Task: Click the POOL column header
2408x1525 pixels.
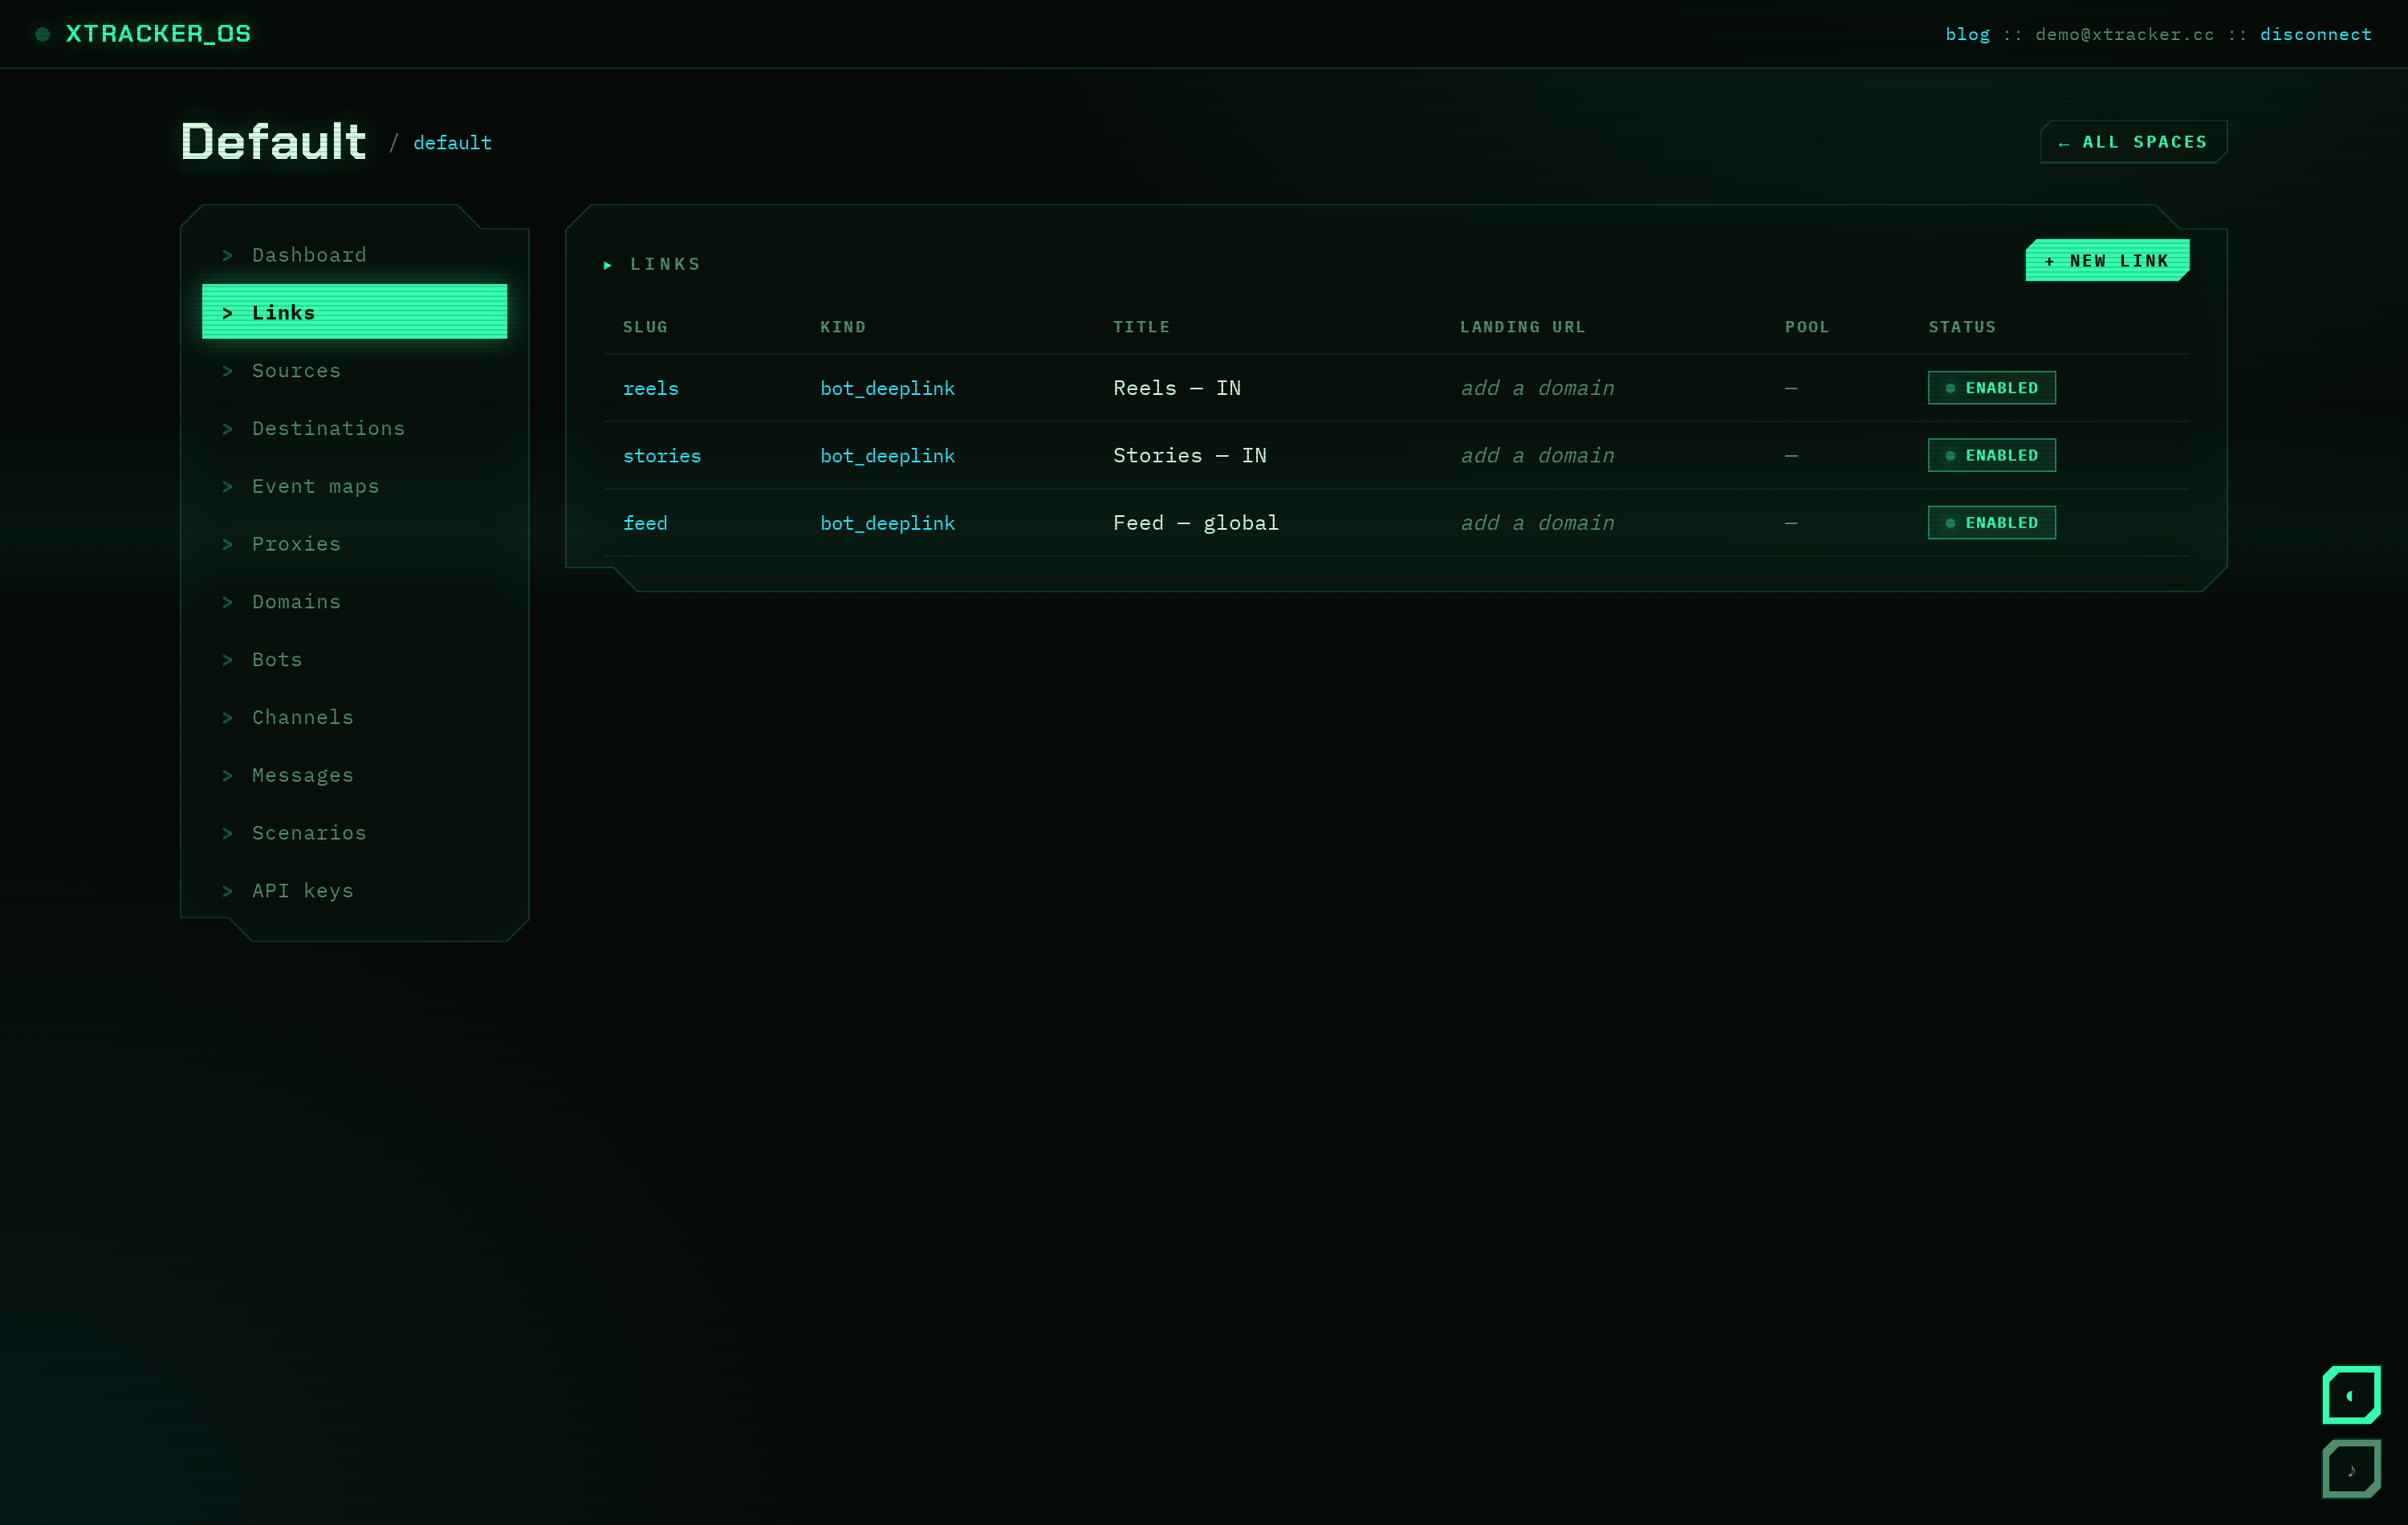Action: (x=1807, y=327)
